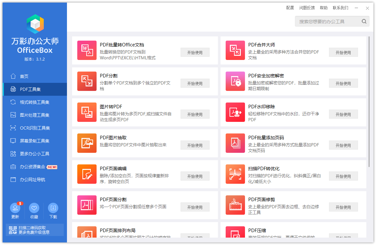Click 联系我们 contact link

341,8
